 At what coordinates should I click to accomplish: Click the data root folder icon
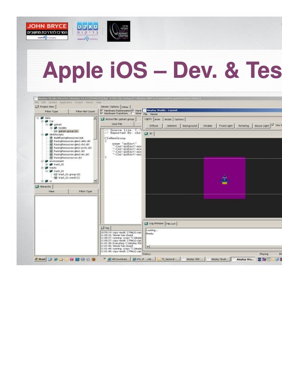[x=42, y=118]
